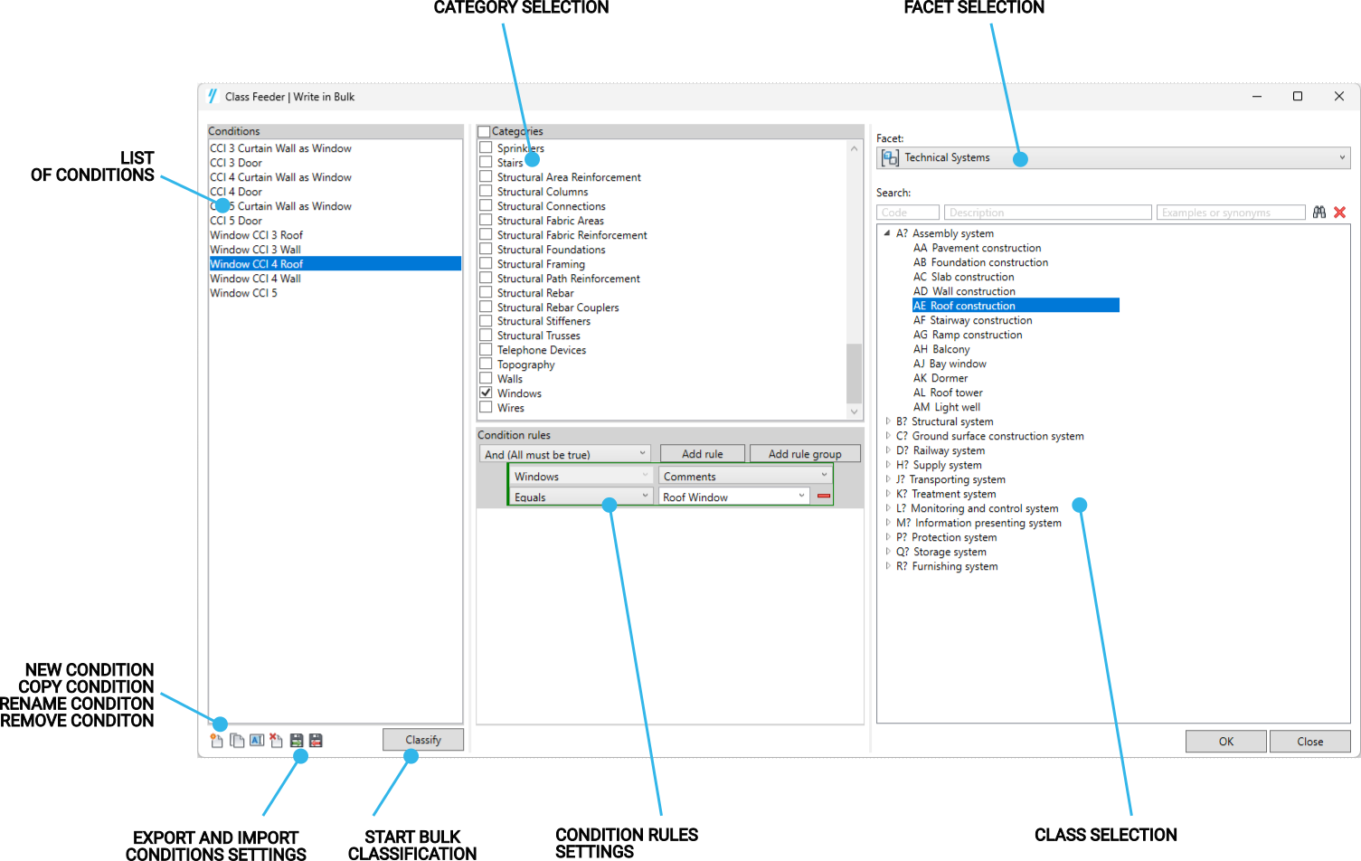Start bulk classification with Classify button
This screenshot has width=1361, height=861.
click(423, 740)
